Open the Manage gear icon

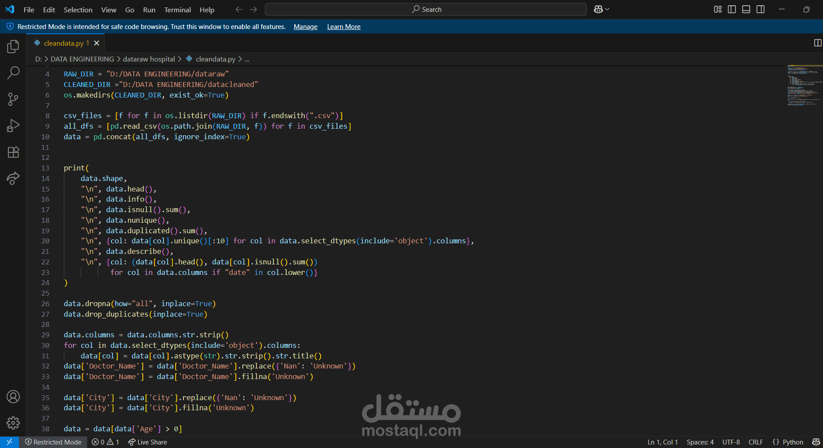[x=13, y=423]
